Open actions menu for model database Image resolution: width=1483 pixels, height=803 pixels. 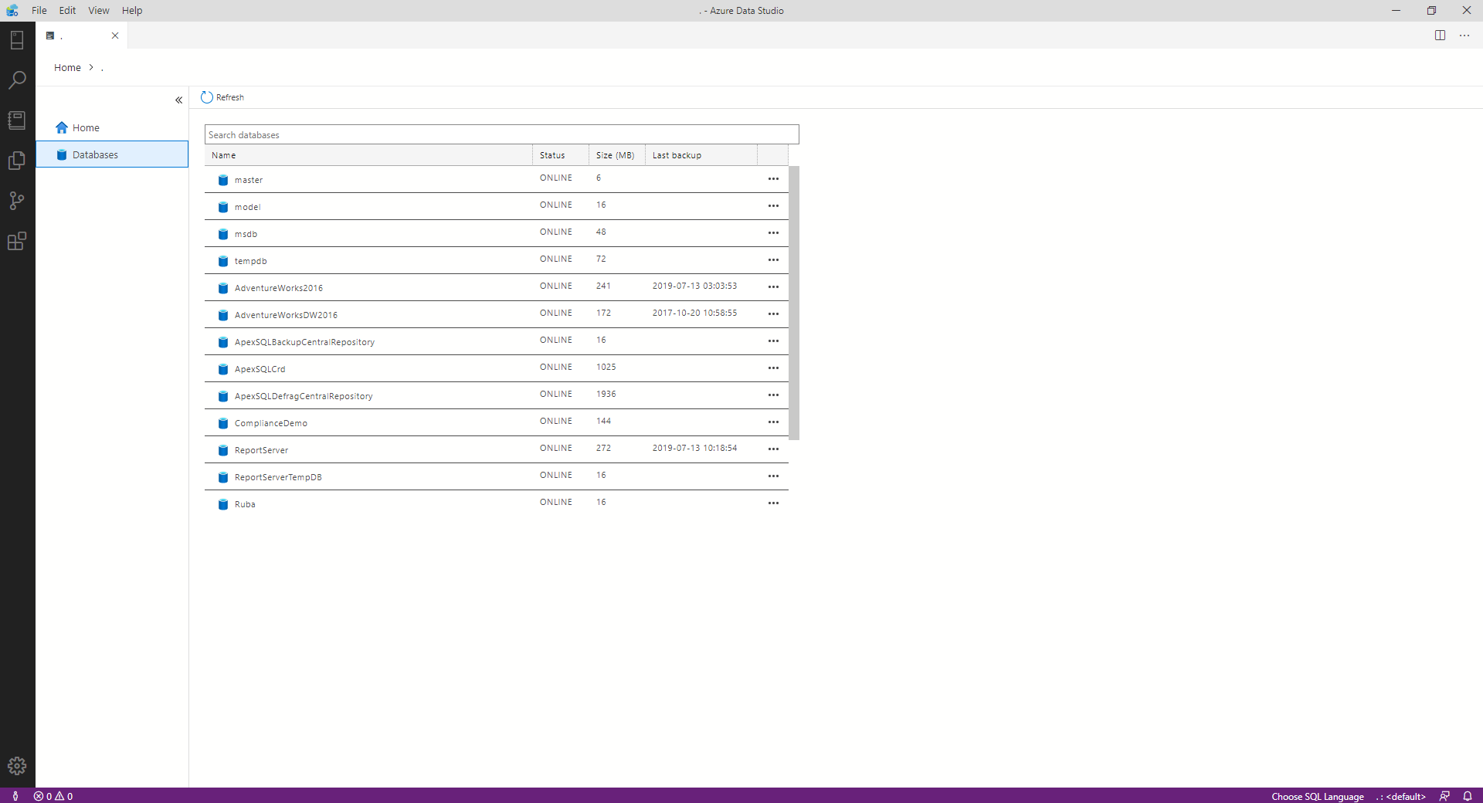click(773, 206)
